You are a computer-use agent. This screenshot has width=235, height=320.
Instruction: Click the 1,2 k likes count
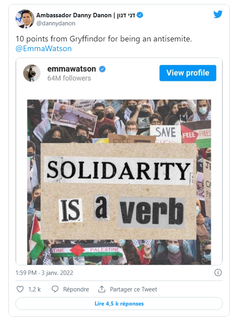(35, 289)
